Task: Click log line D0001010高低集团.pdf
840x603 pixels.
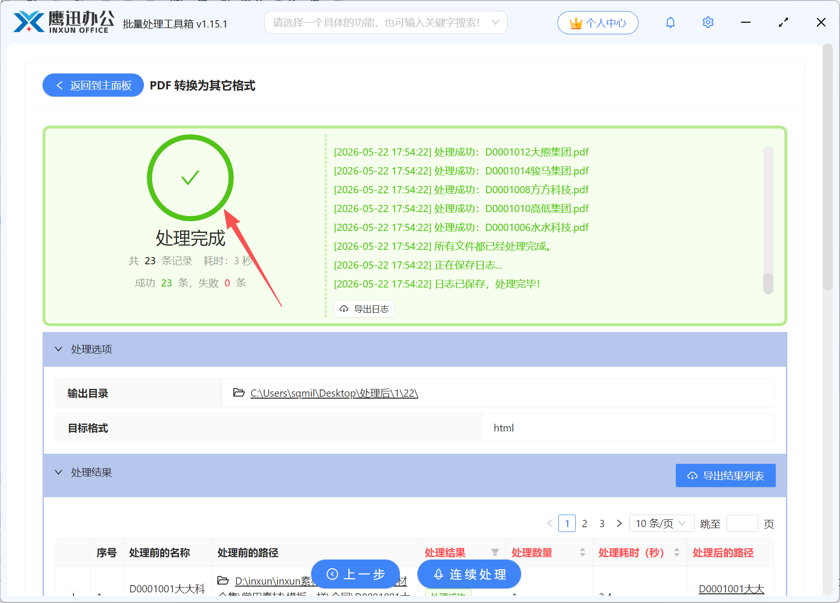Action: pos(461,209)
